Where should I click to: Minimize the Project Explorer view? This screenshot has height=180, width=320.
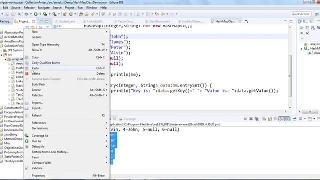pos(41,21)
